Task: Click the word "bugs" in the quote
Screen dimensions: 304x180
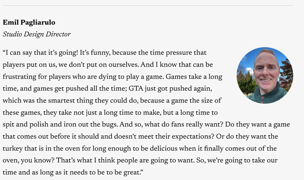Action: click(110, 125)
